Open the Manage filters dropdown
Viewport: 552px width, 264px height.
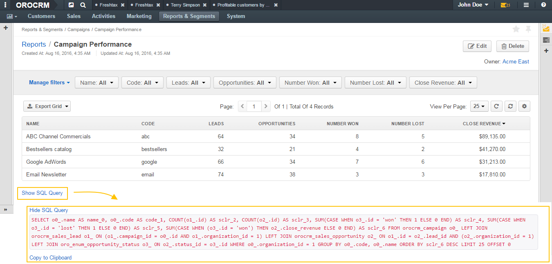[49, 82]
